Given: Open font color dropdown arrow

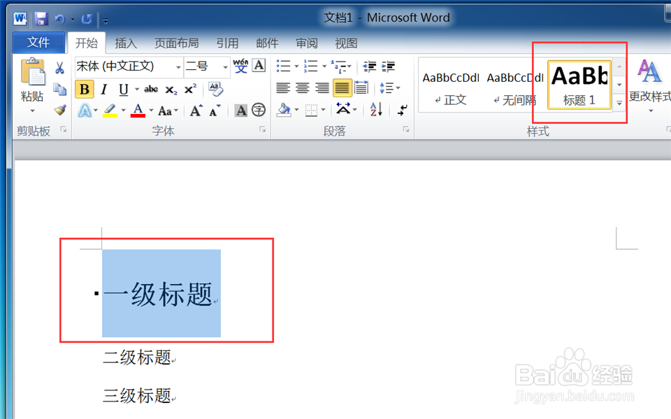Looking at the screenshot, I should pos(151,111).
